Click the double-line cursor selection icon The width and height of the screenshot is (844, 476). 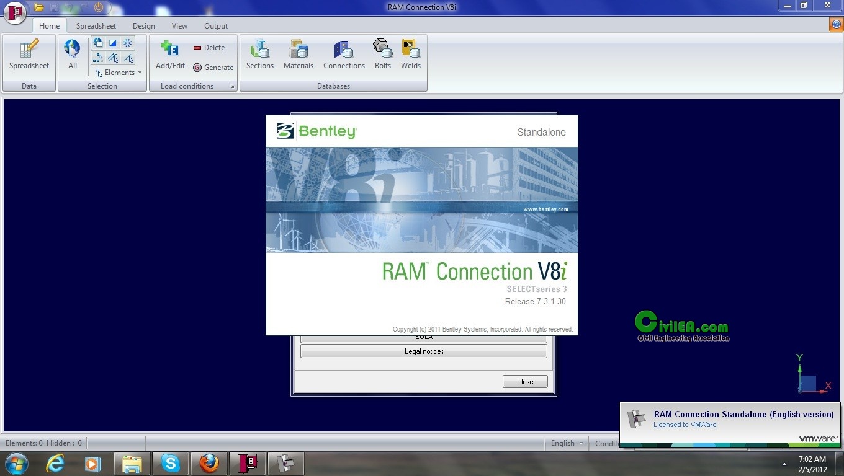(113, 58)
